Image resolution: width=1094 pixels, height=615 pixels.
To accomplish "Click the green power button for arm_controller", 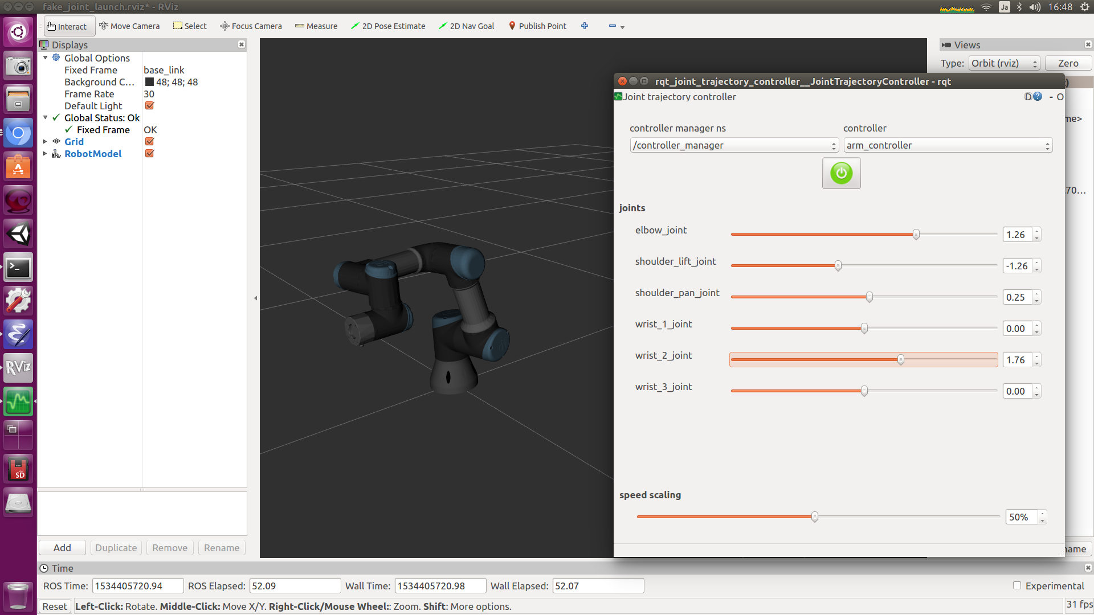I will tap(841, 173).
